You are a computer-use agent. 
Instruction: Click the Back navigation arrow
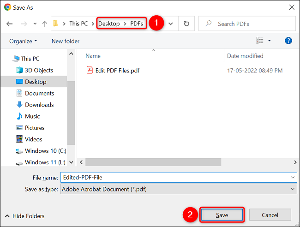point(10,24)
